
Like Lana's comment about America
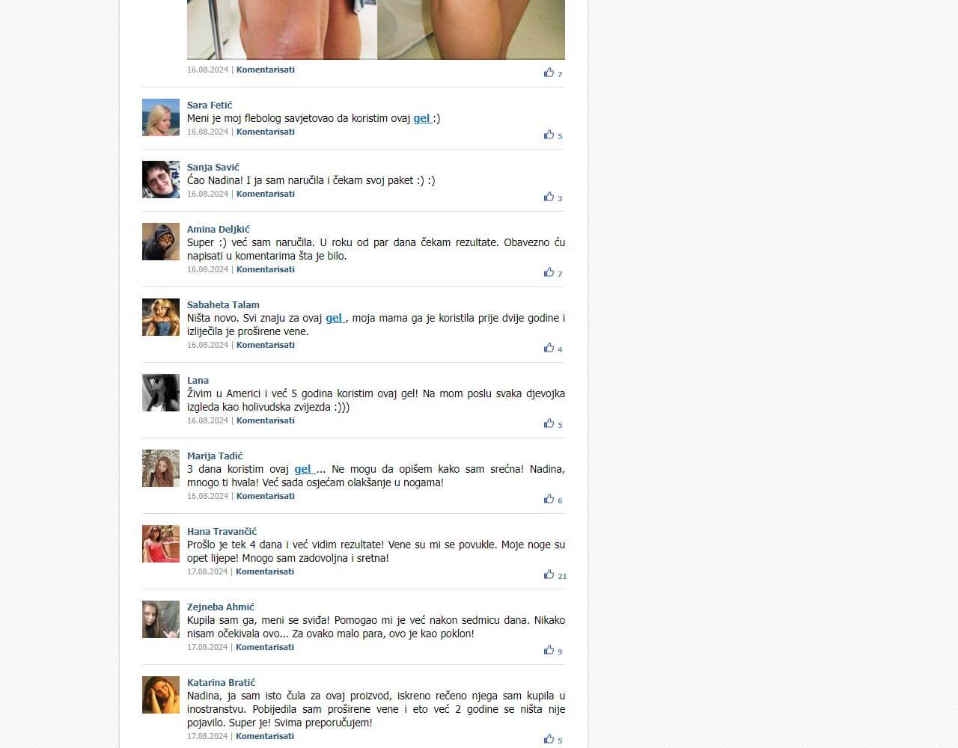(x=549, y=423)
